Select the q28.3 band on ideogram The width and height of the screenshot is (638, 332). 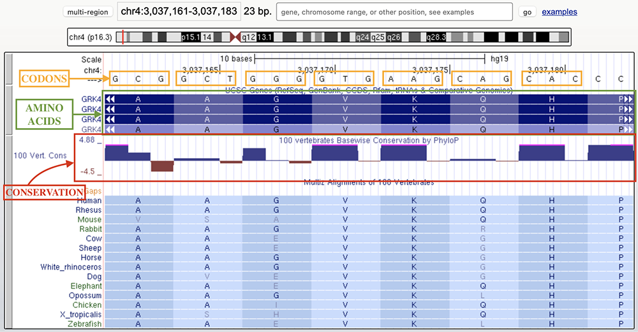pos(437,38)
